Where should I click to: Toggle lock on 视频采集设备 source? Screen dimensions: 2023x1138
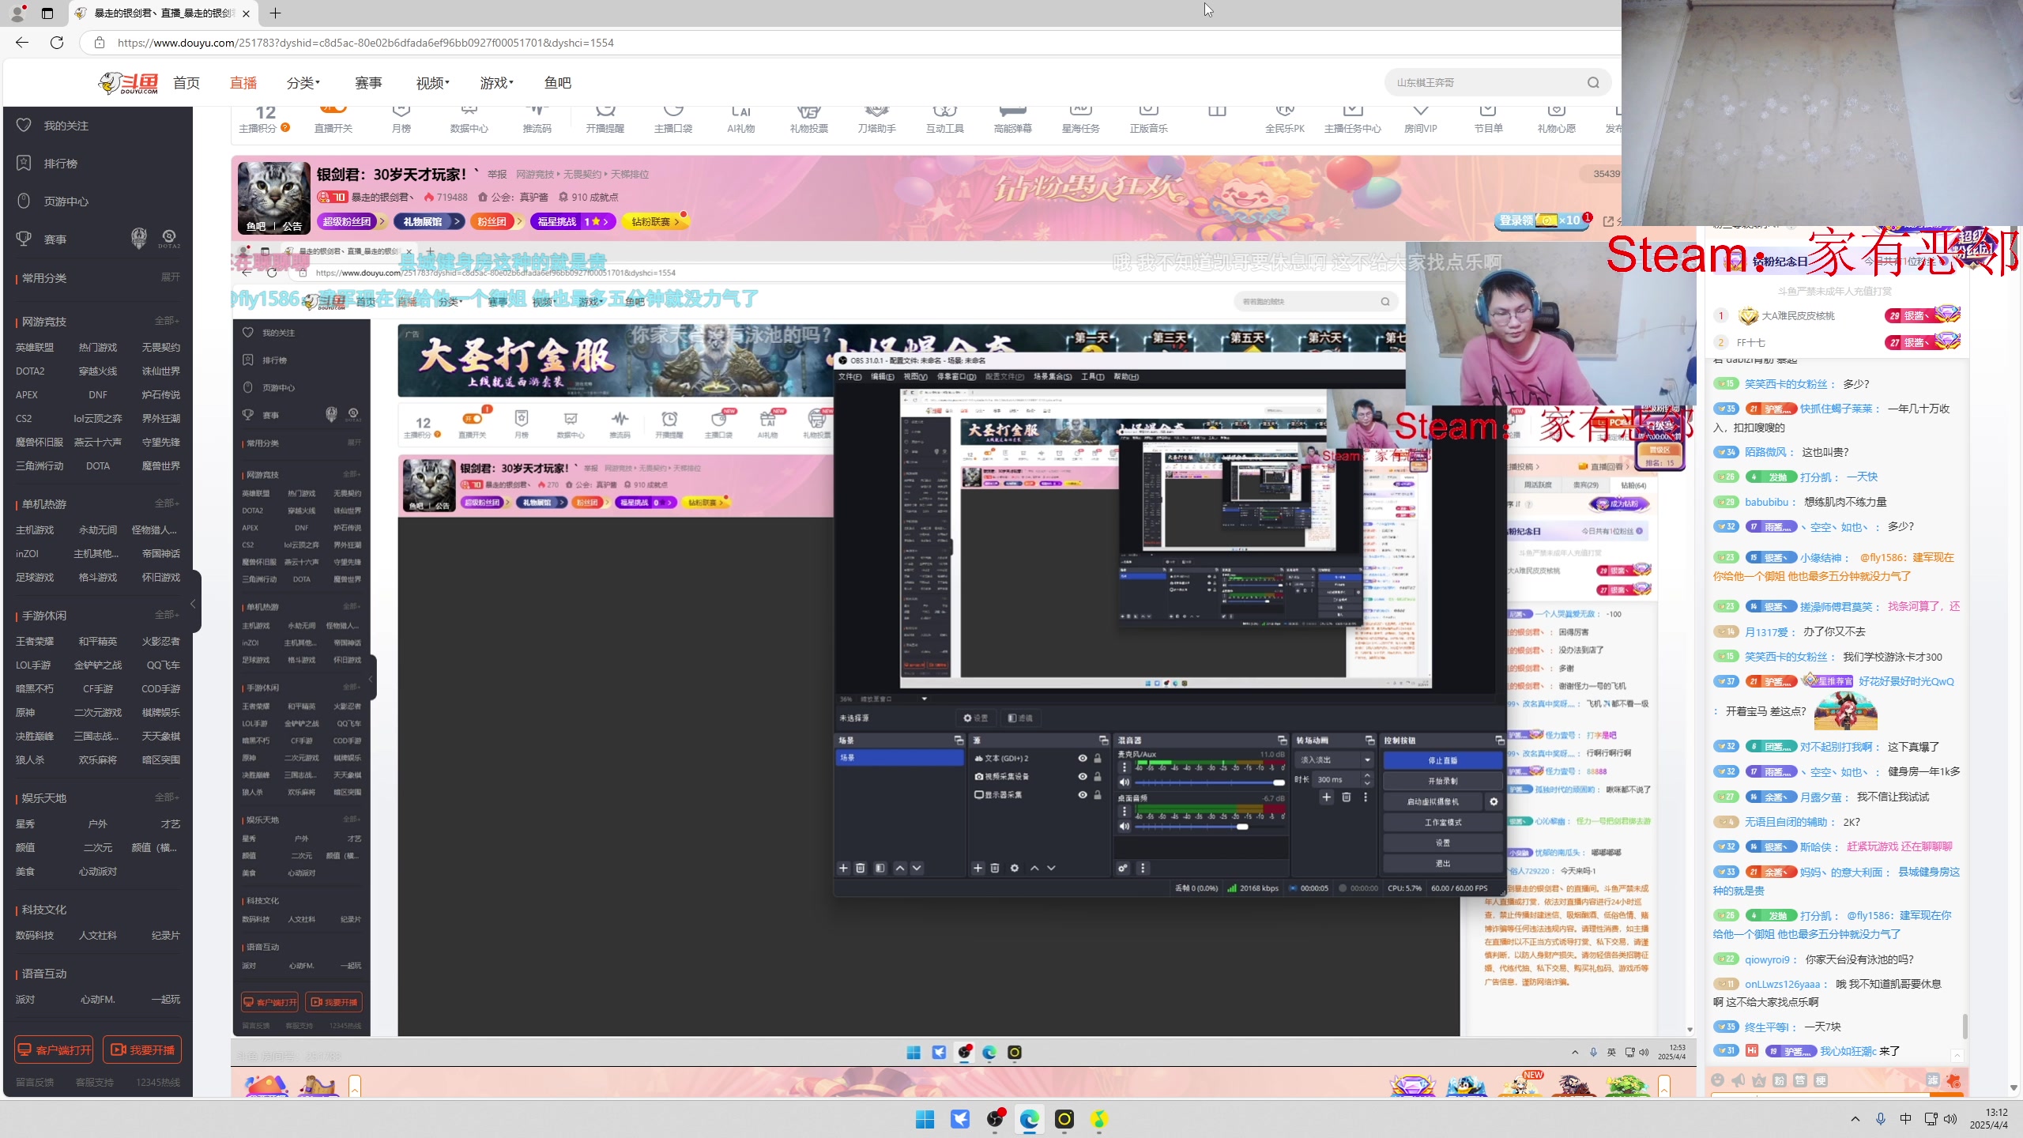click(x=1098, y=776)
